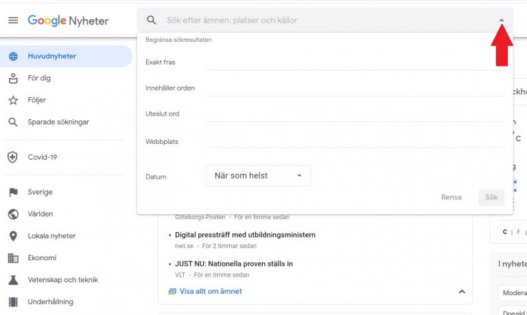Viewport: 527px width, 315px height.
Task: Select Huvudnyheter in the sidebar
Action: click(x=66, y=56)
